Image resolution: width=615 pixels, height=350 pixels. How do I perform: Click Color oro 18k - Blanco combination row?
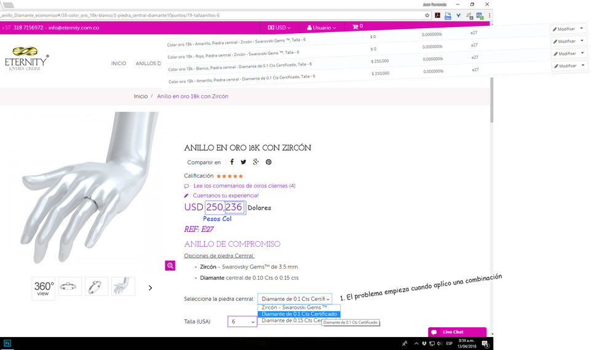[240, 66]
